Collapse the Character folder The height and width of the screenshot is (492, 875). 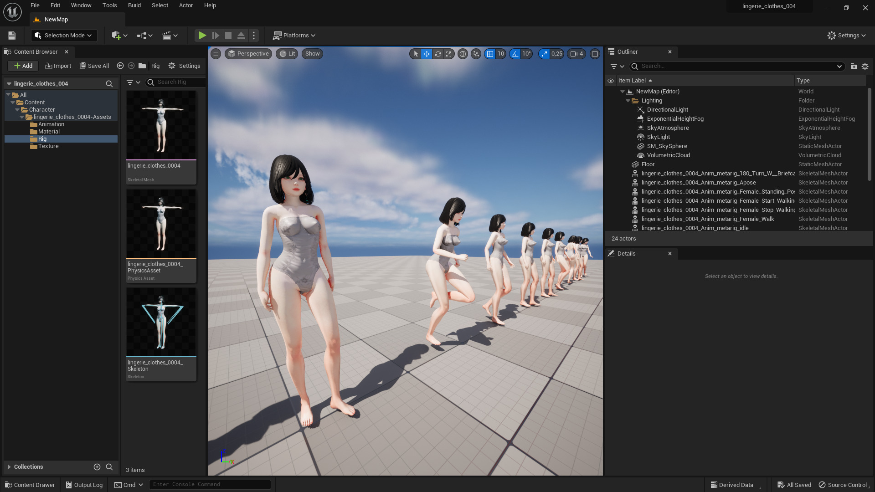click(17, 110)
